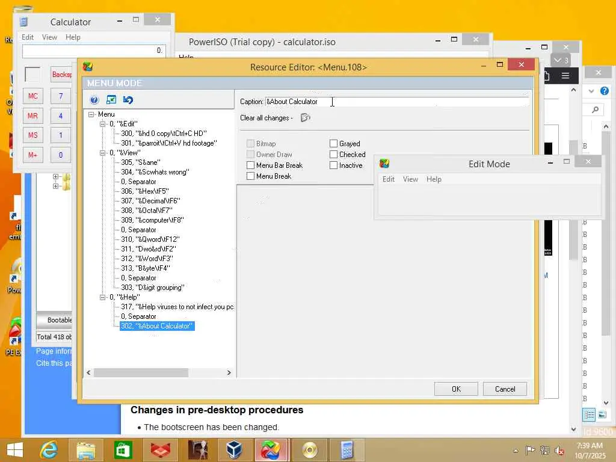Tick the Grayed checkbox

(333, 143)
